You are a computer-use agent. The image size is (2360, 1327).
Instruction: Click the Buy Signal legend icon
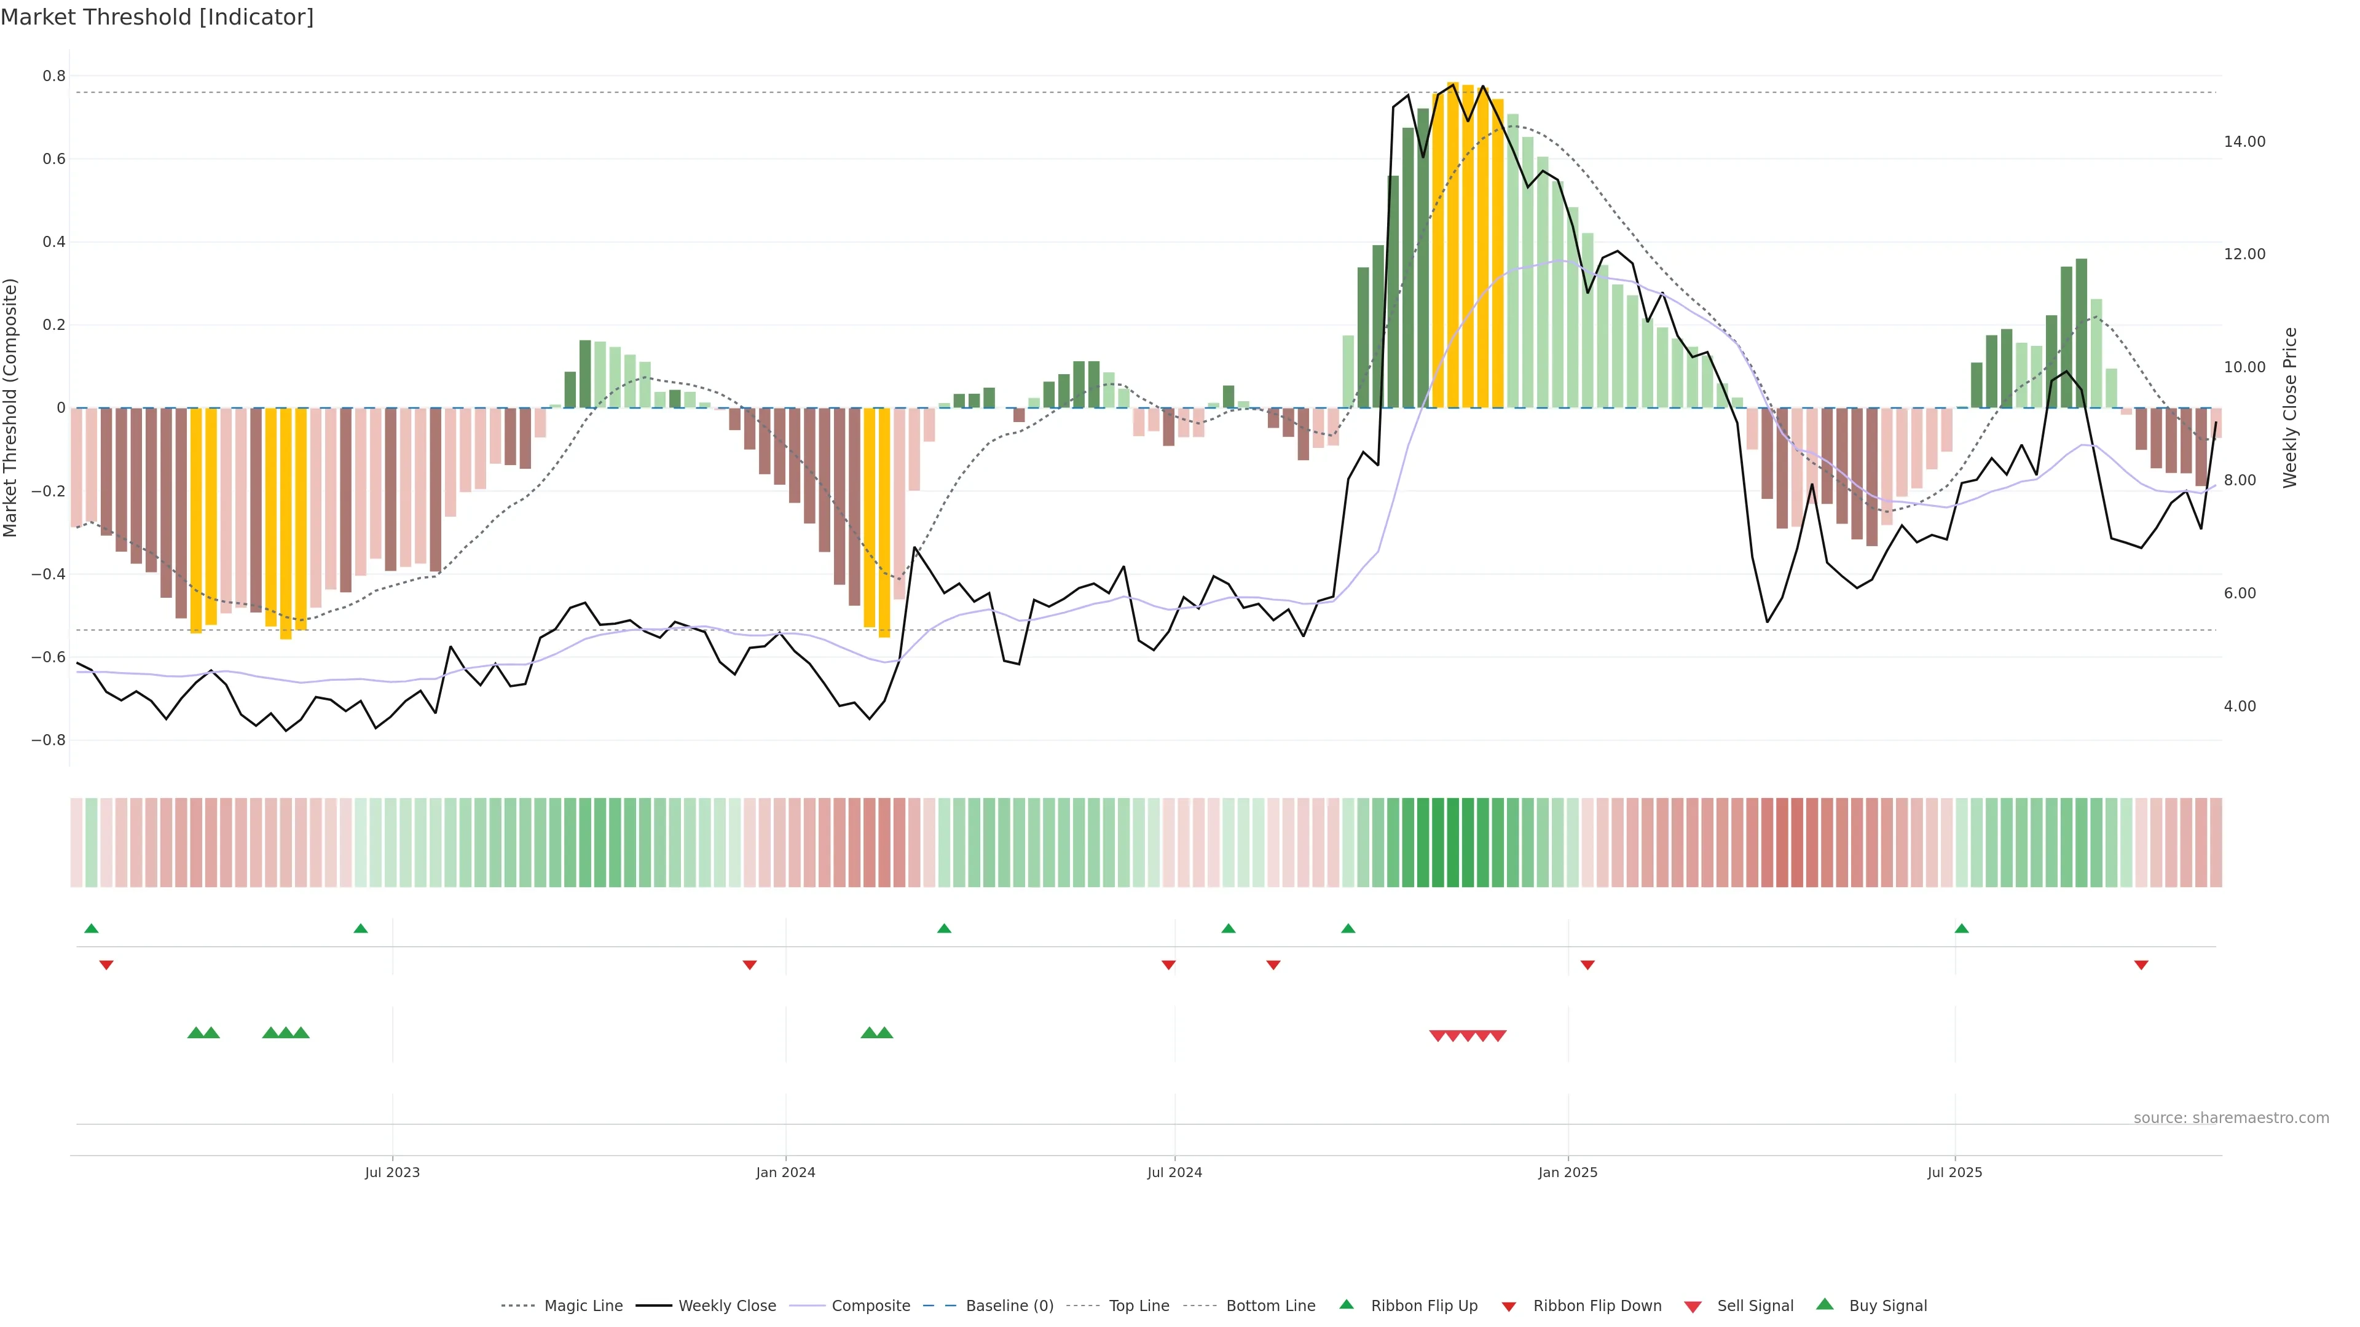tap(1824, 1304)
